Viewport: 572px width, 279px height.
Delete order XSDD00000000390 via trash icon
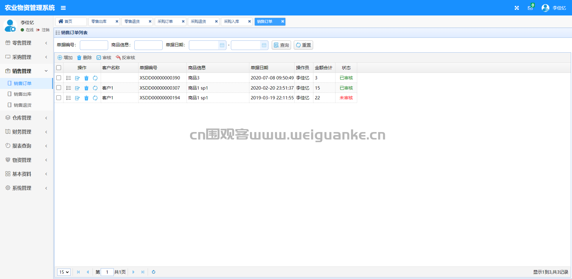pos(86,78)
